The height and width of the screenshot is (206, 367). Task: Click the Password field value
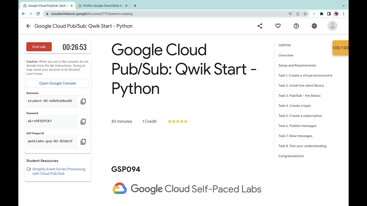52,122
